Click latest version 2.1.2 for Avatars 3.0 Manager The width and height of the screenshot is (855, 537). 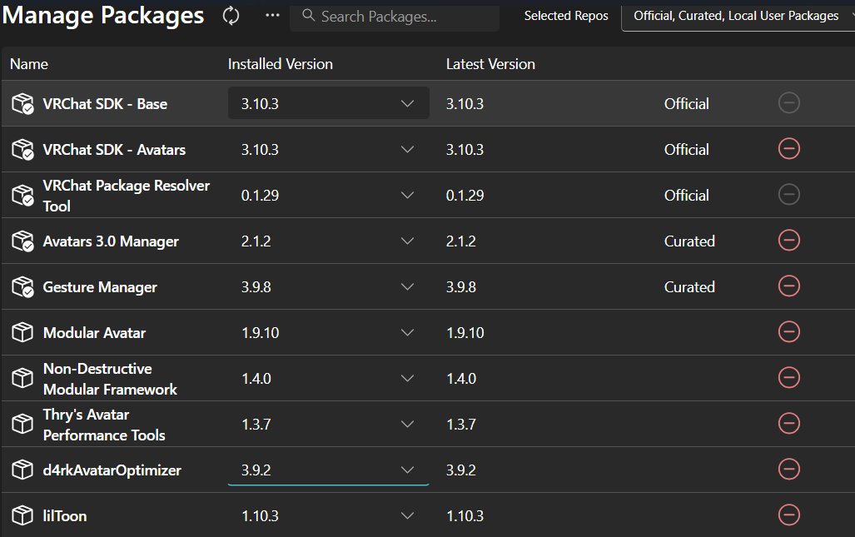460,241
